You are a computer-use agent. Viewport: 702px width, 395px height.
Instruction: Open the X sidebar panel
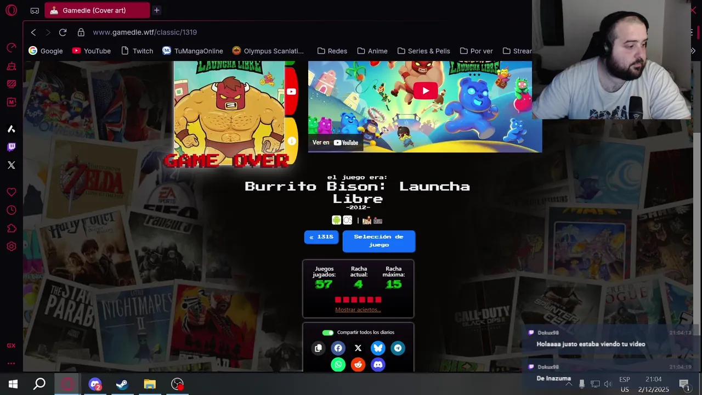click(x=11, y=165)
